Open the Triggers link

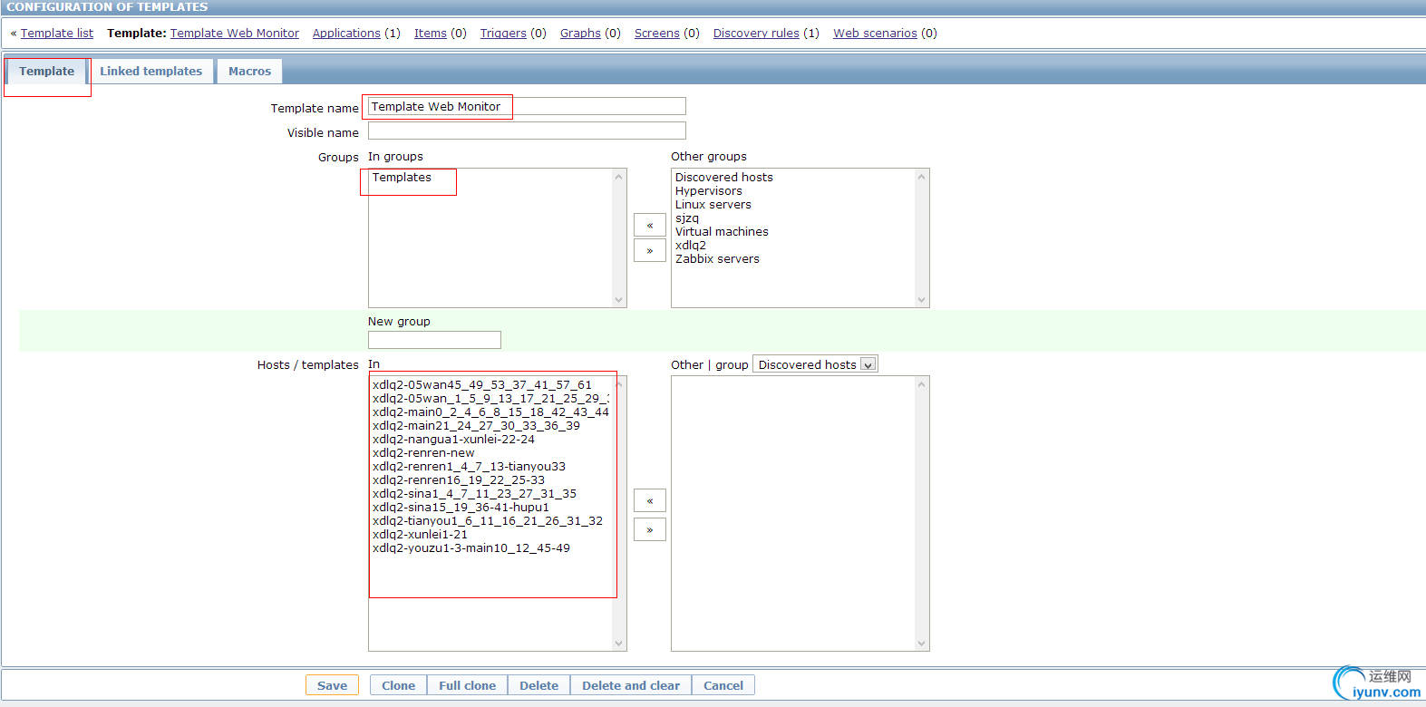pos(503,33)
